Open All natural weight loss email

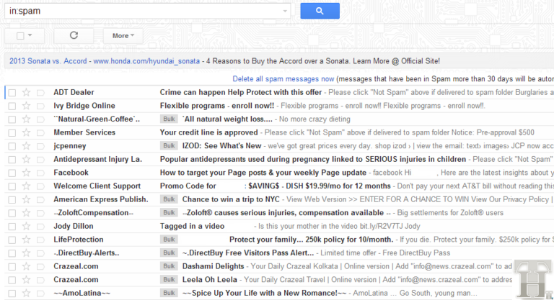point(227,119)
